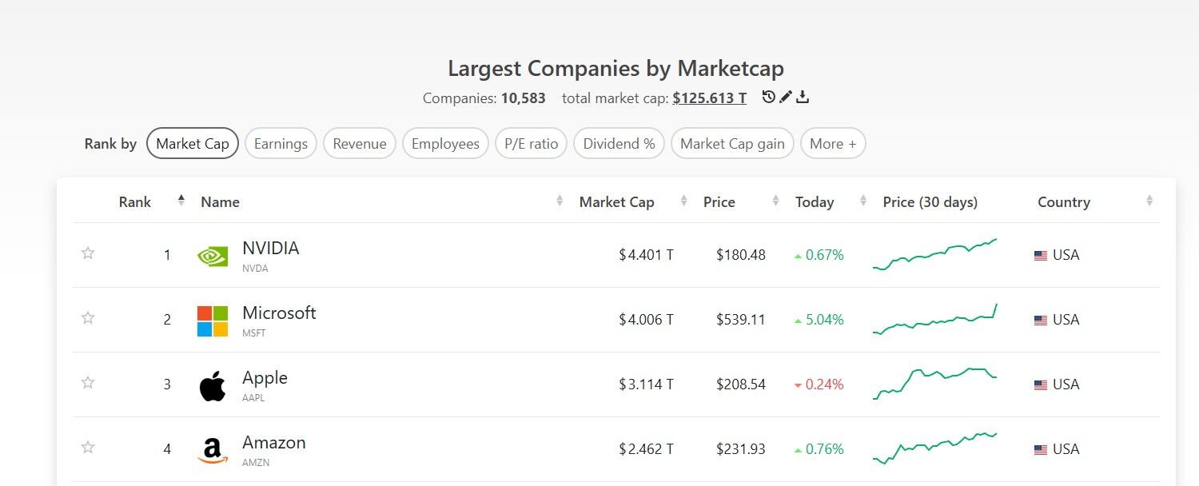Sort table by the Country column arrows

(x=1149, y=201)
